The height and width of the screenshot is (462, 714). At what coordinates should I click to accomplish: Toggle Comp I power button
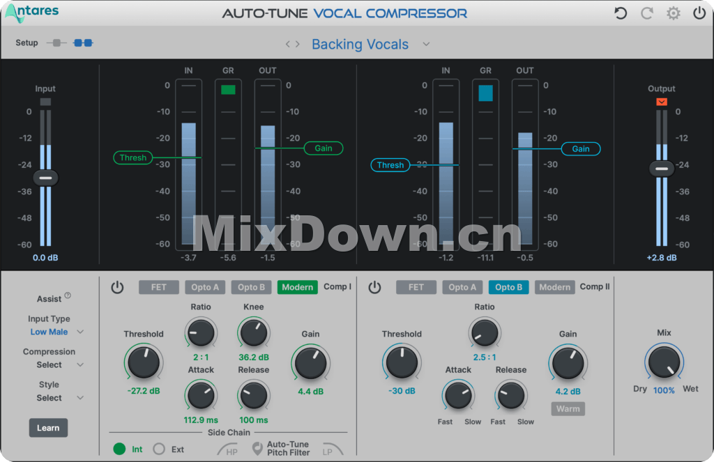(117, 287)
